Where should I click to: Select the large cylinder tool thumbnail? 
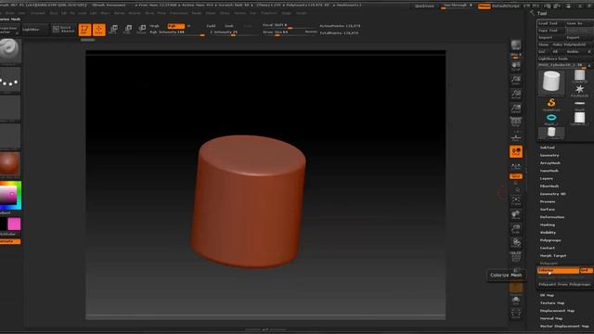(551, 82)
